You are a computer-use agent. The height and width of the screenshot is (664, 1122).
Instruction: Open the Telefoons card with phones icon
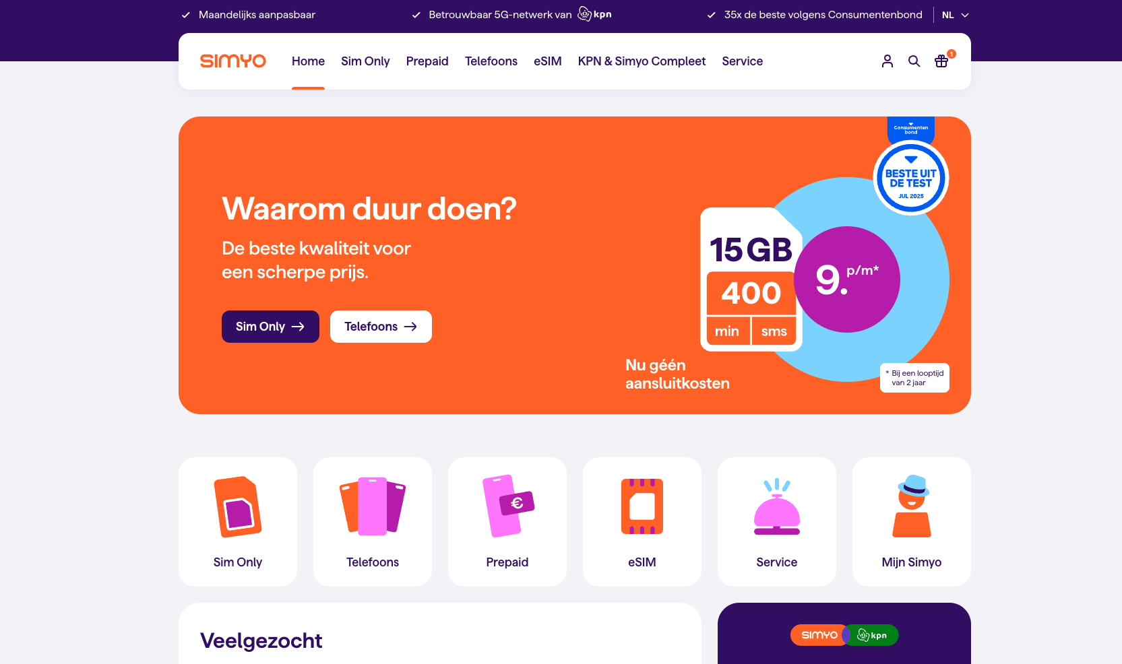(373, 522)
